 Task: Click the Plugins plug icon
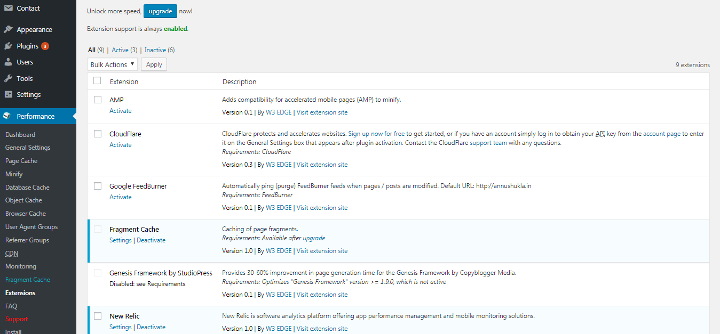pyautogui.click(x=8, y=46)
